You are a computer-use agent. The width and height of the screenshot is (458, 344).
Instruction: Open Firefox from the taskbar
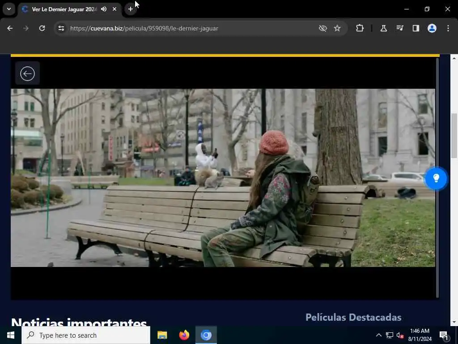pos(184,335)
